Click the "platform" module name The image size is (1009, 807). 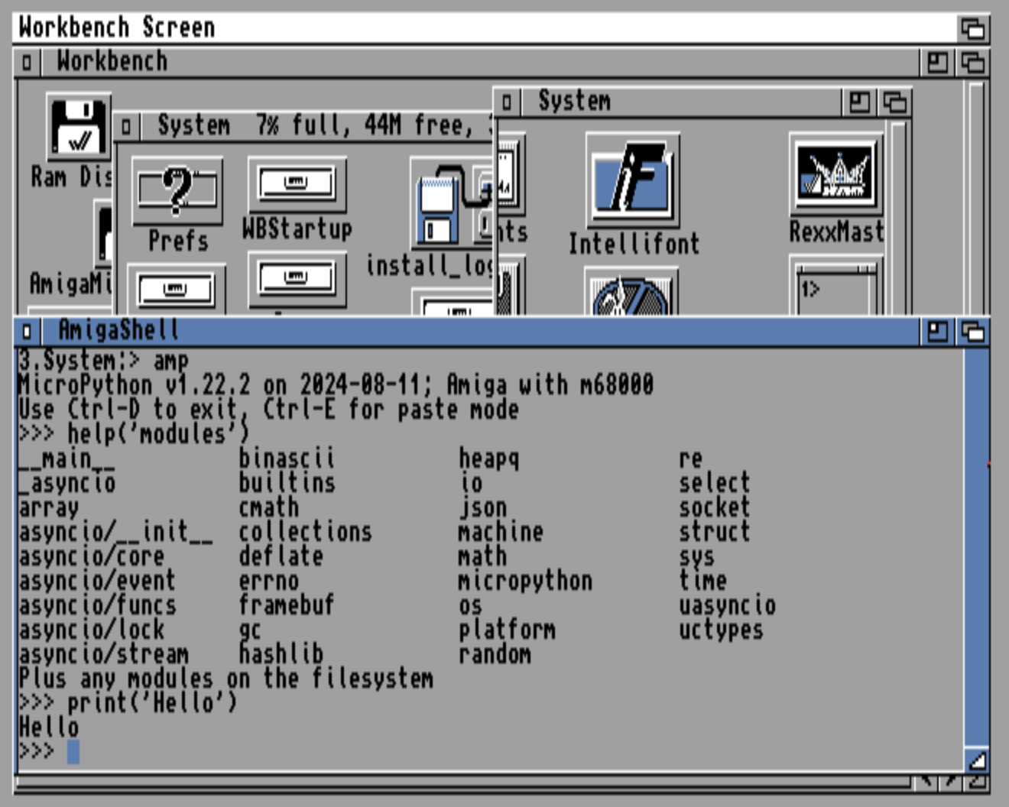click(x=508, y=630)
